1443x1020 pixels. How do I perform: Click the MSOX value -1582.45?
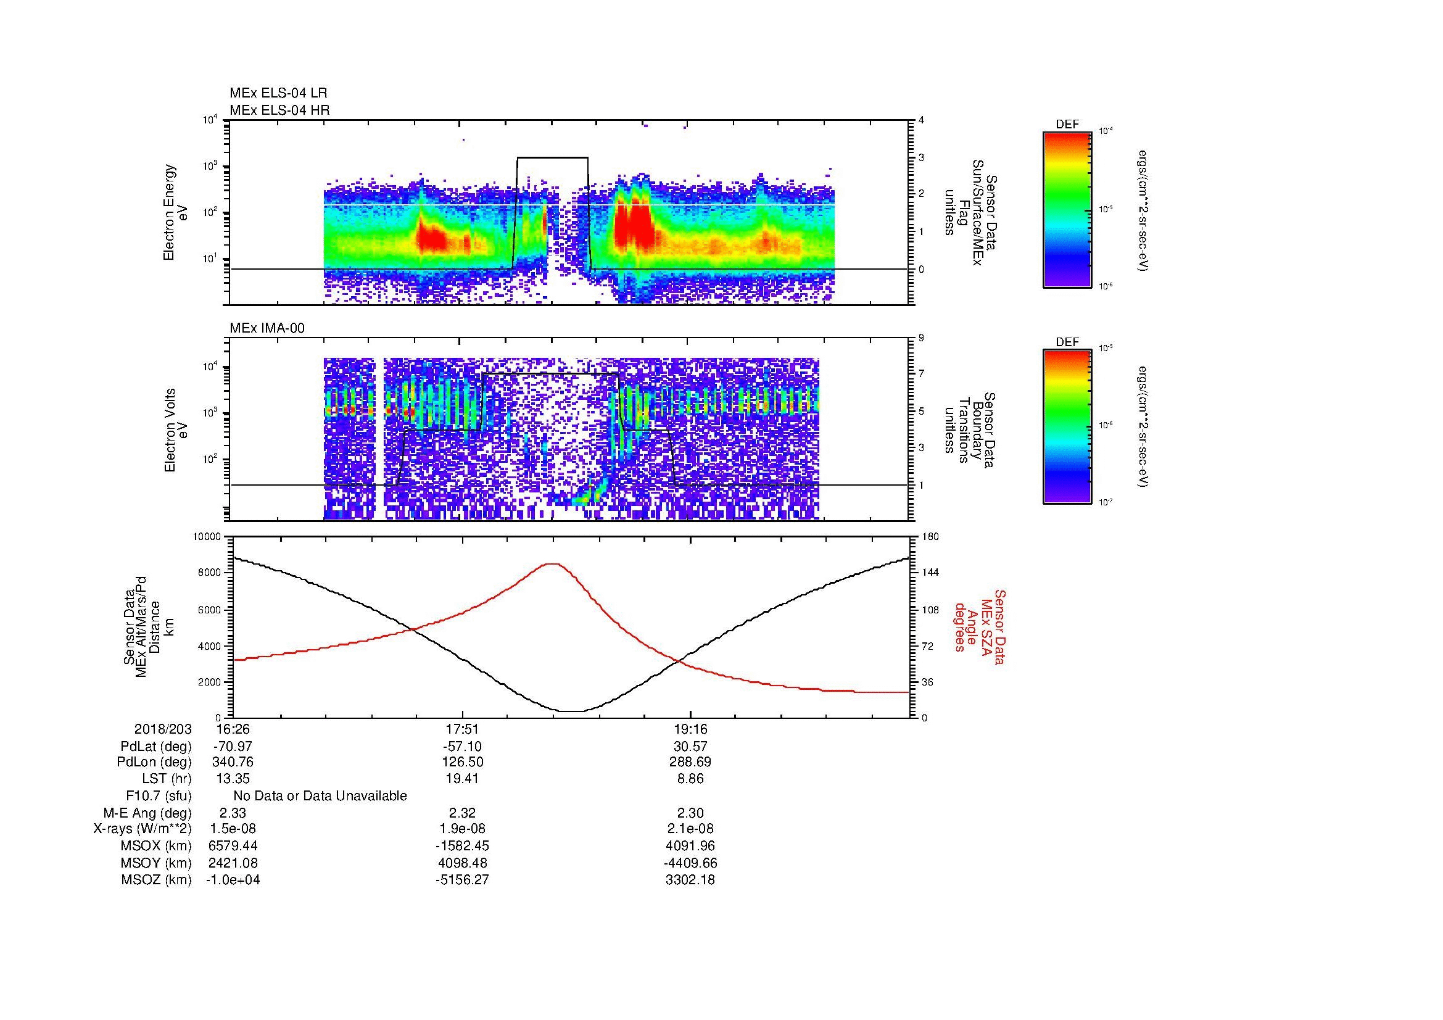462,846
